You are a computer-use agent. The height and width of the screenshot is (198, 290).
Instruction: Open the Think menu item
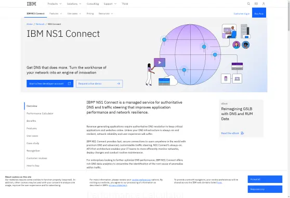(125, 4)
